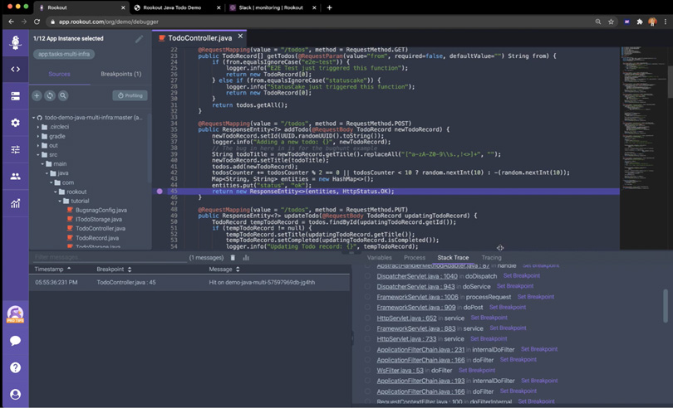
Task: Open the chat bubble icon in sidebar
Action: [16, 341]
